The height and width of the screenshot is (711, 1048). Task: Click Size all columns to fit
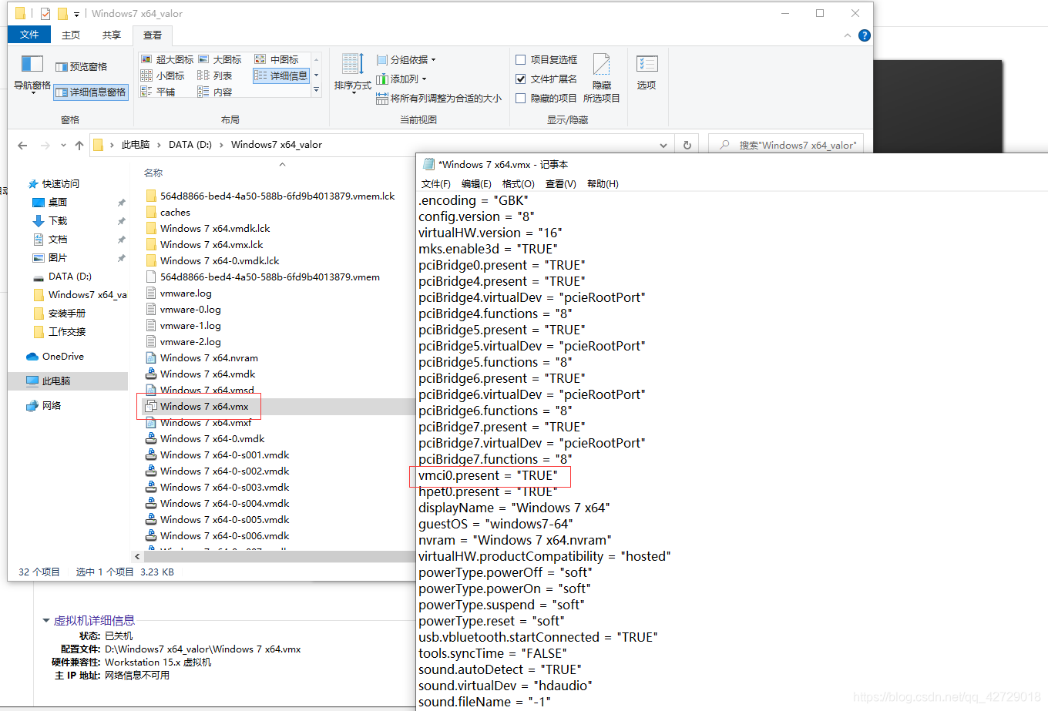(x=438, y=99)
